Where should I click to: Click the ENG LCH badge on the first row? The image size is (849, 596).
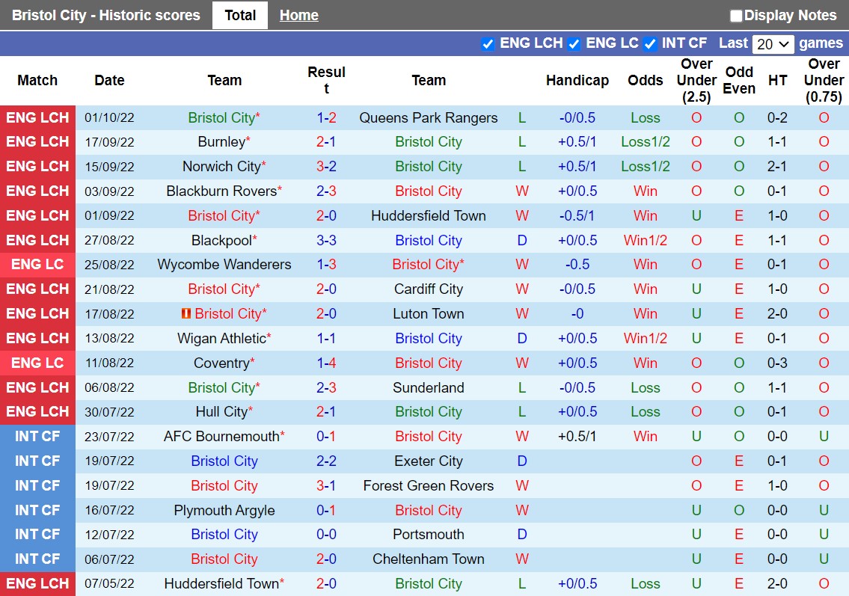click(x=37, y=117)
